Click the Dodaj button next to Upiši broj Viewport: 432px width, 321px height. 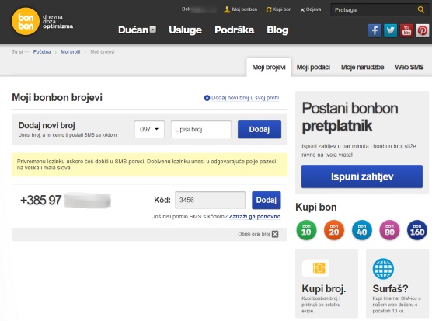[x=260, y=129]
